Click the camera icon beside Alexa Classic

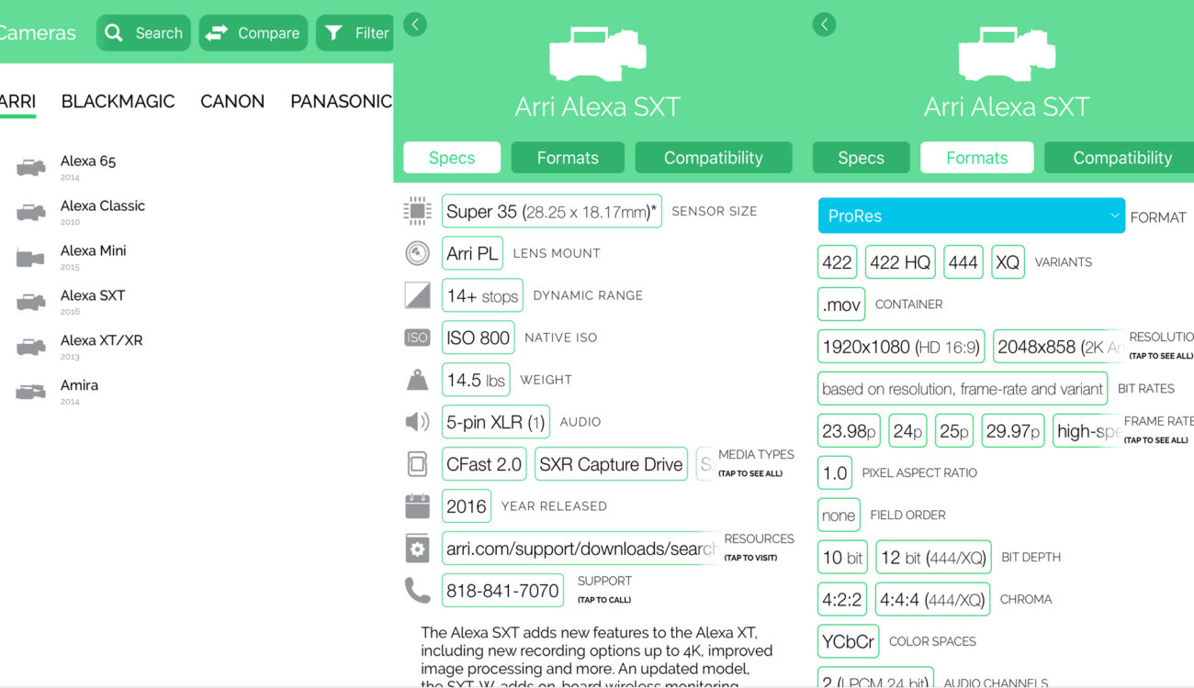click(30, 213)
